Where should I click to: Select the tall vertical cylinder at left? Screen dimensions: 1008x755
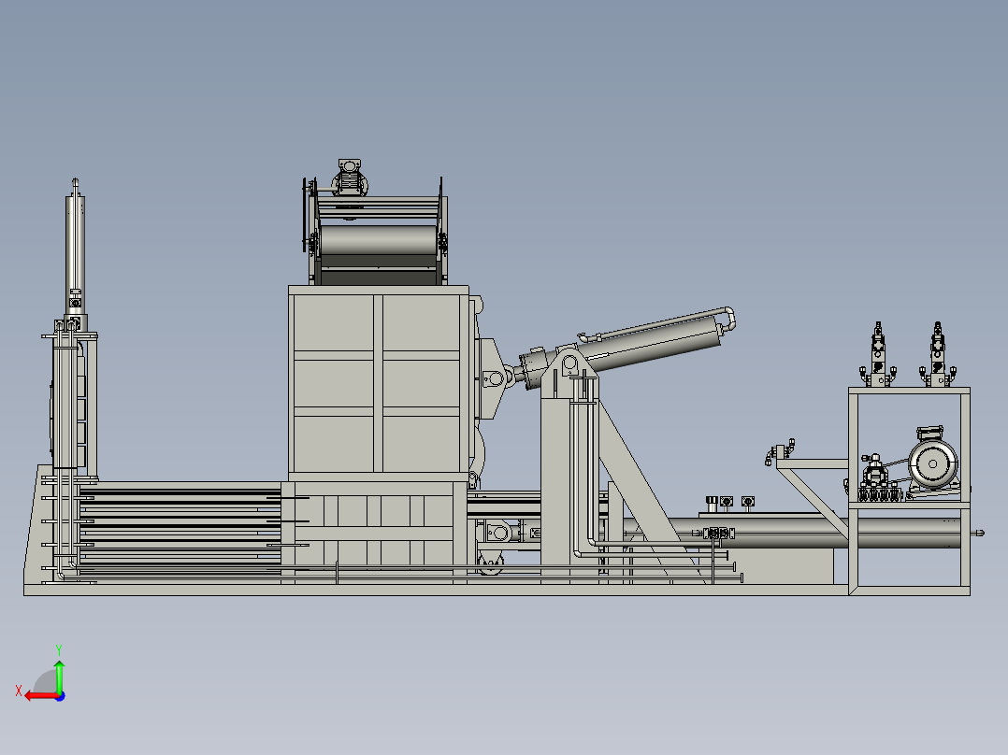click(75, 243)
